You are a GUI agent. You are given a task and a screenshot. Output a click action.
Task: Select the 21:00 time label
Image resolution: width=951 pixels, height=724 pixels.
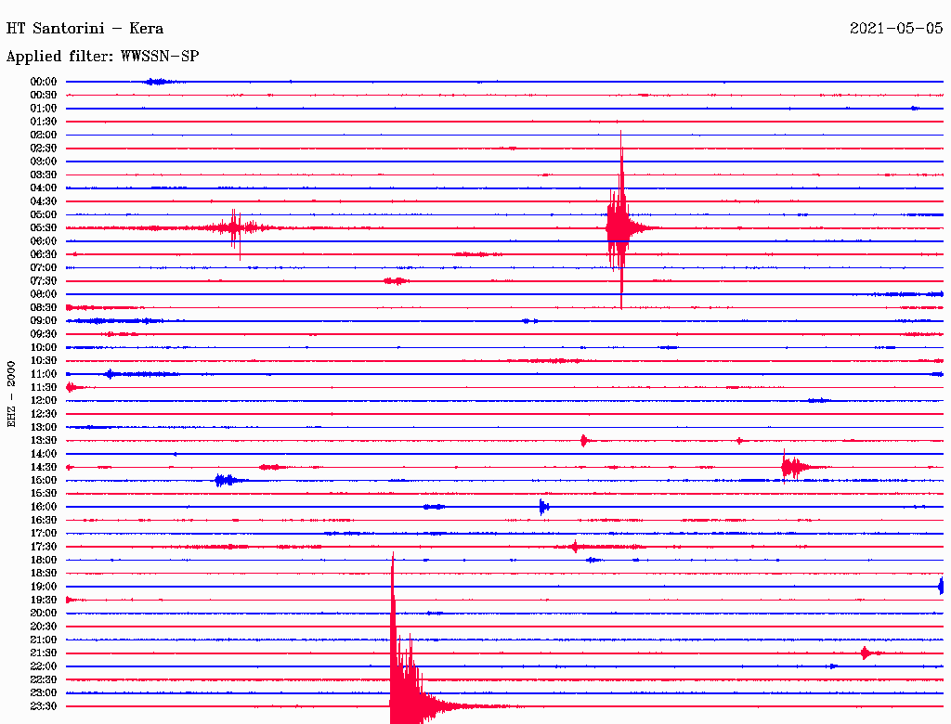[44, 640]
